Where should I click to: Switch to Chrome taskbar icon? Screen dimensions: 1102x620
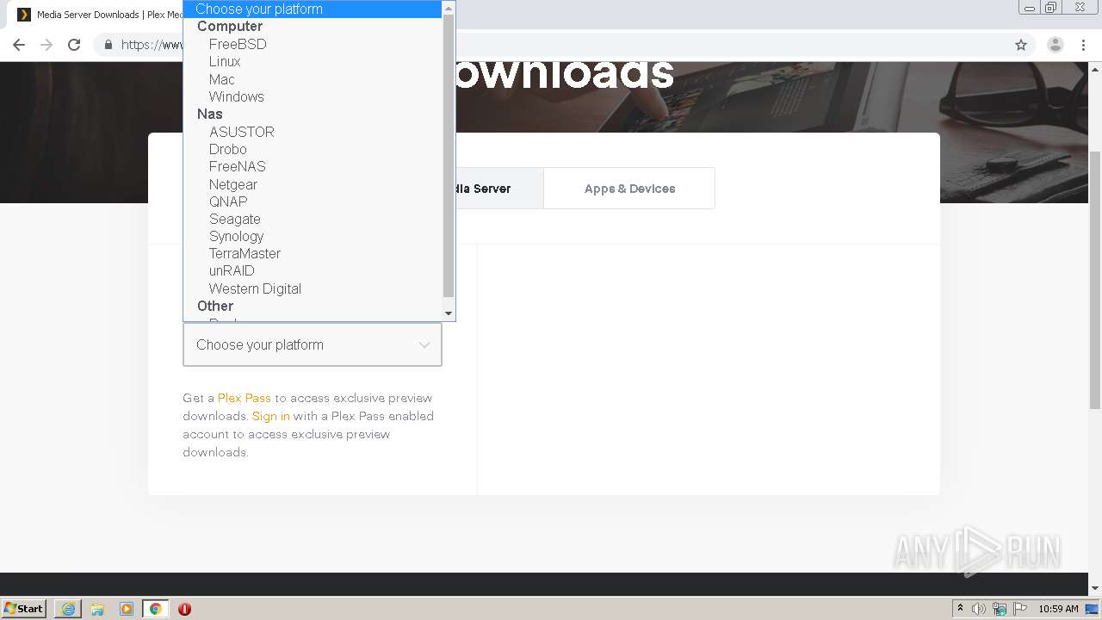(x=155, y=609)
